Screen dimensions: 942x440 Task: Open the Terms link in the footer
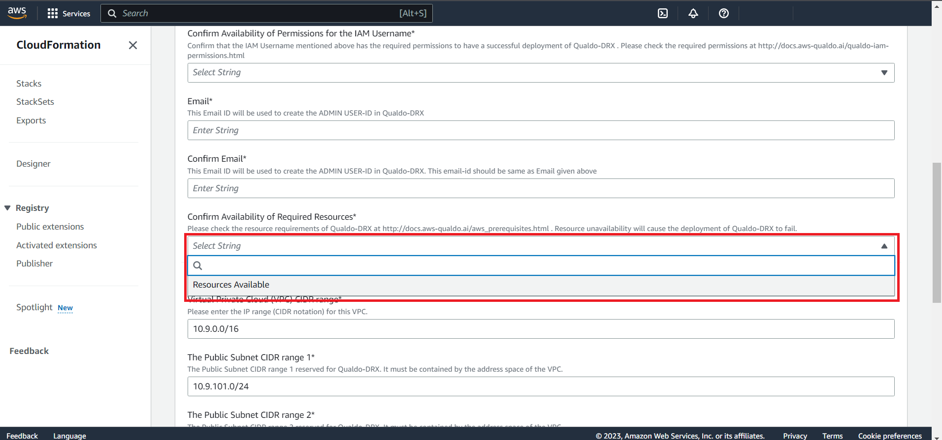832,436
